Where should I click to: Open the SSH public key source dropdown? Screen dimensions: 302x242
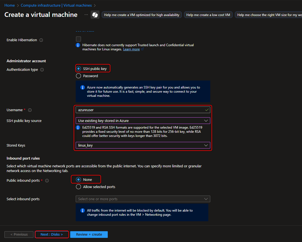pyautogui.click(x=143, y=121)
